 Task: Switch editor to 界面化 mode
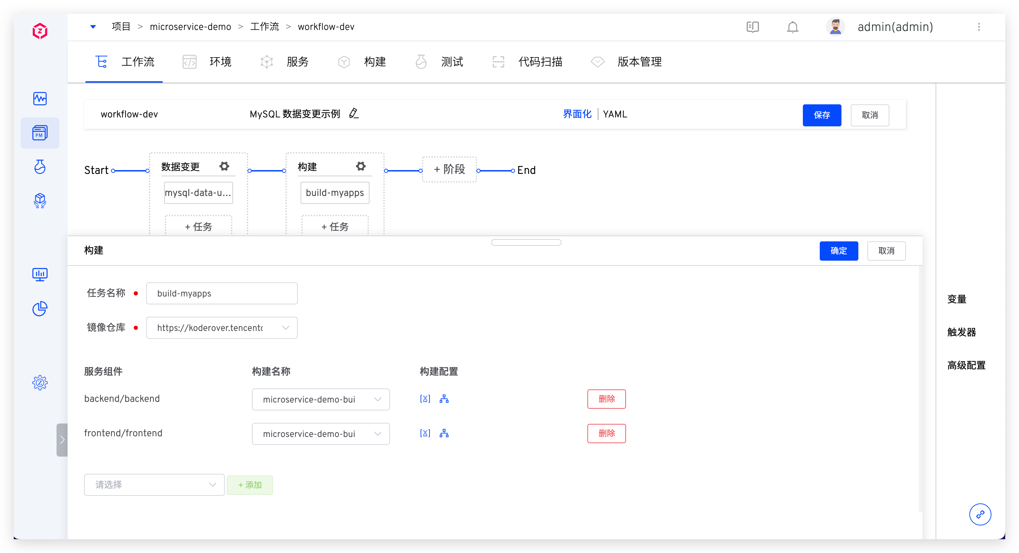point(577,114)
